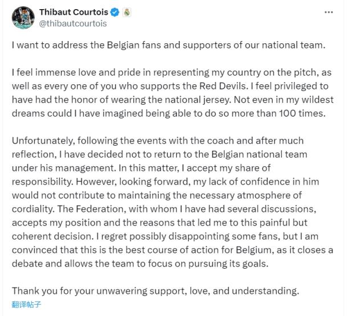Screen dimensions: 349x316
Task: Click the paragraph starting with "Unfortunately, following"
Action: [x=172, y=202]
